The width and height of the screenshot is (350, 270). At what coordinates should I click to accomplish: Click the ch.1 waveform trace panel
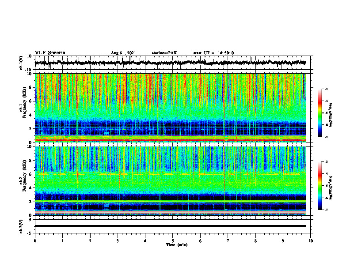coord(173,63)
